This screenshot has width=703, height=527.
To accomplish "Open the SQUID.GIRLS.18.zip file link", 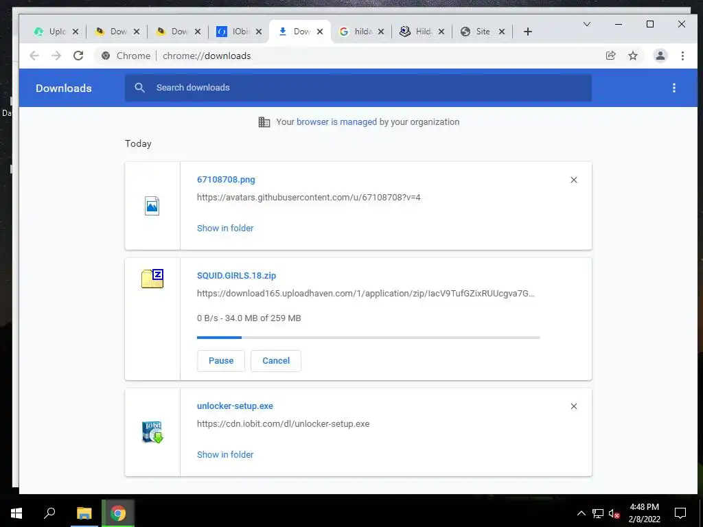I will pyautogui.click(x=236, y=276).
